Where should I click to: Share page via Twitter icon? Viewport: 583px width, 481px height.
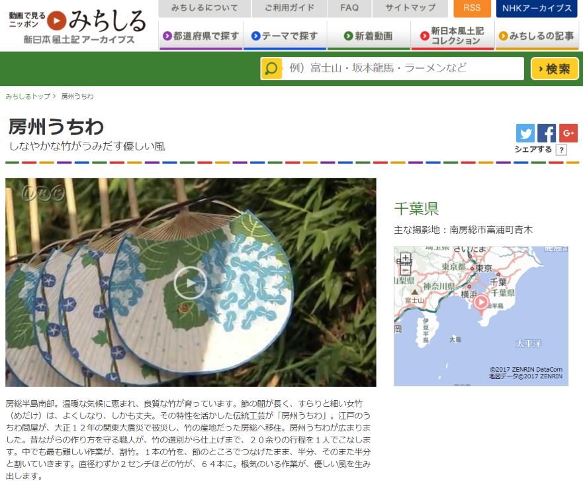tap(525, 133)
